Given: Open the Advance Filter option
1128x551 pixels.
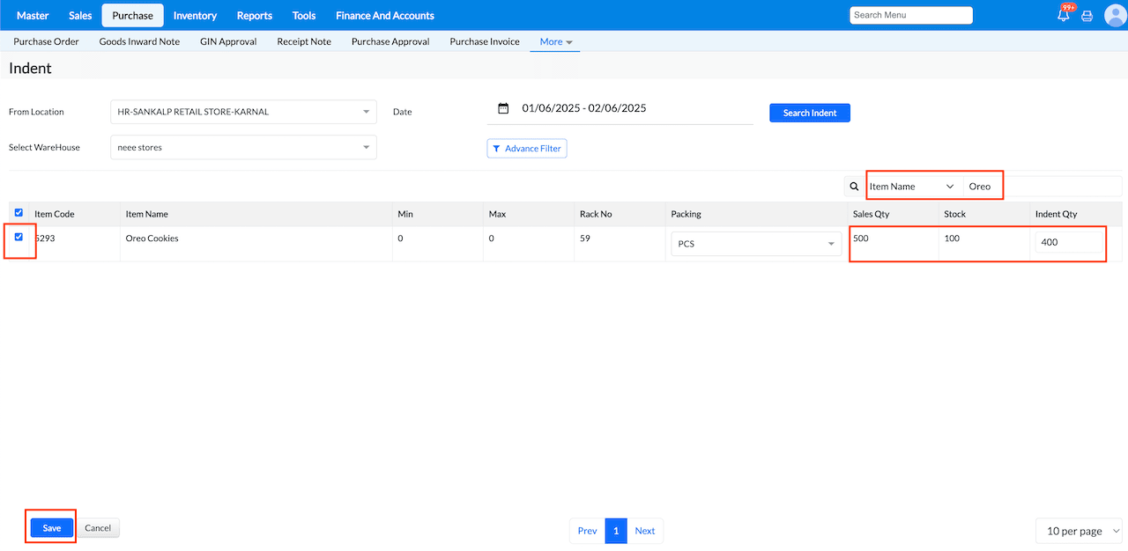Looking at the screenshot, I should pos(526,149).
